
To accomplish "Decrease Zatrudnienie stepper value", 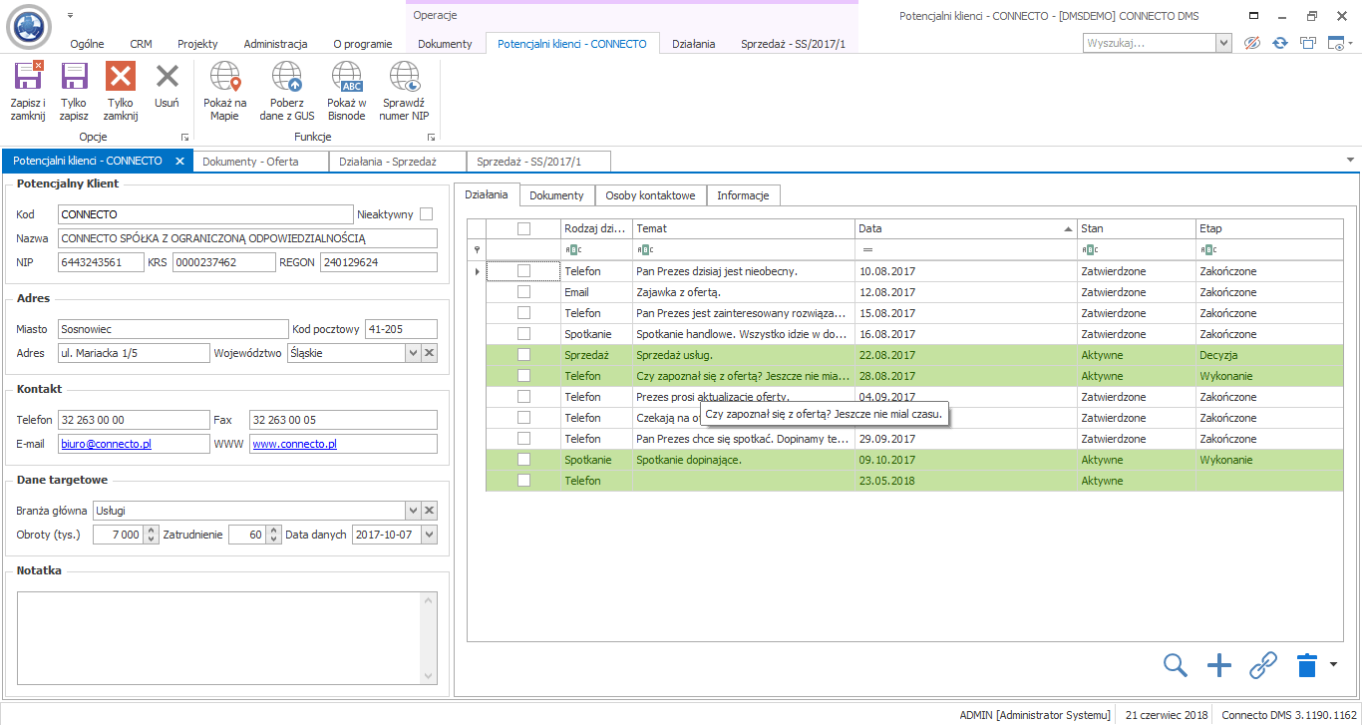I will (x=273, y=540).
